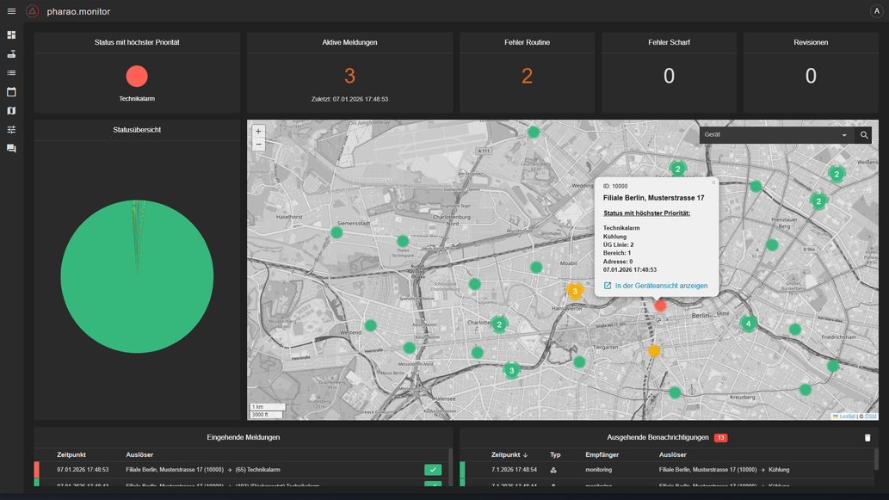Image resolution: width=889 pixels, height=500 pixels.
Task: Click the "Status mit höchster Priorität" card title
Action: pos(137,42)
